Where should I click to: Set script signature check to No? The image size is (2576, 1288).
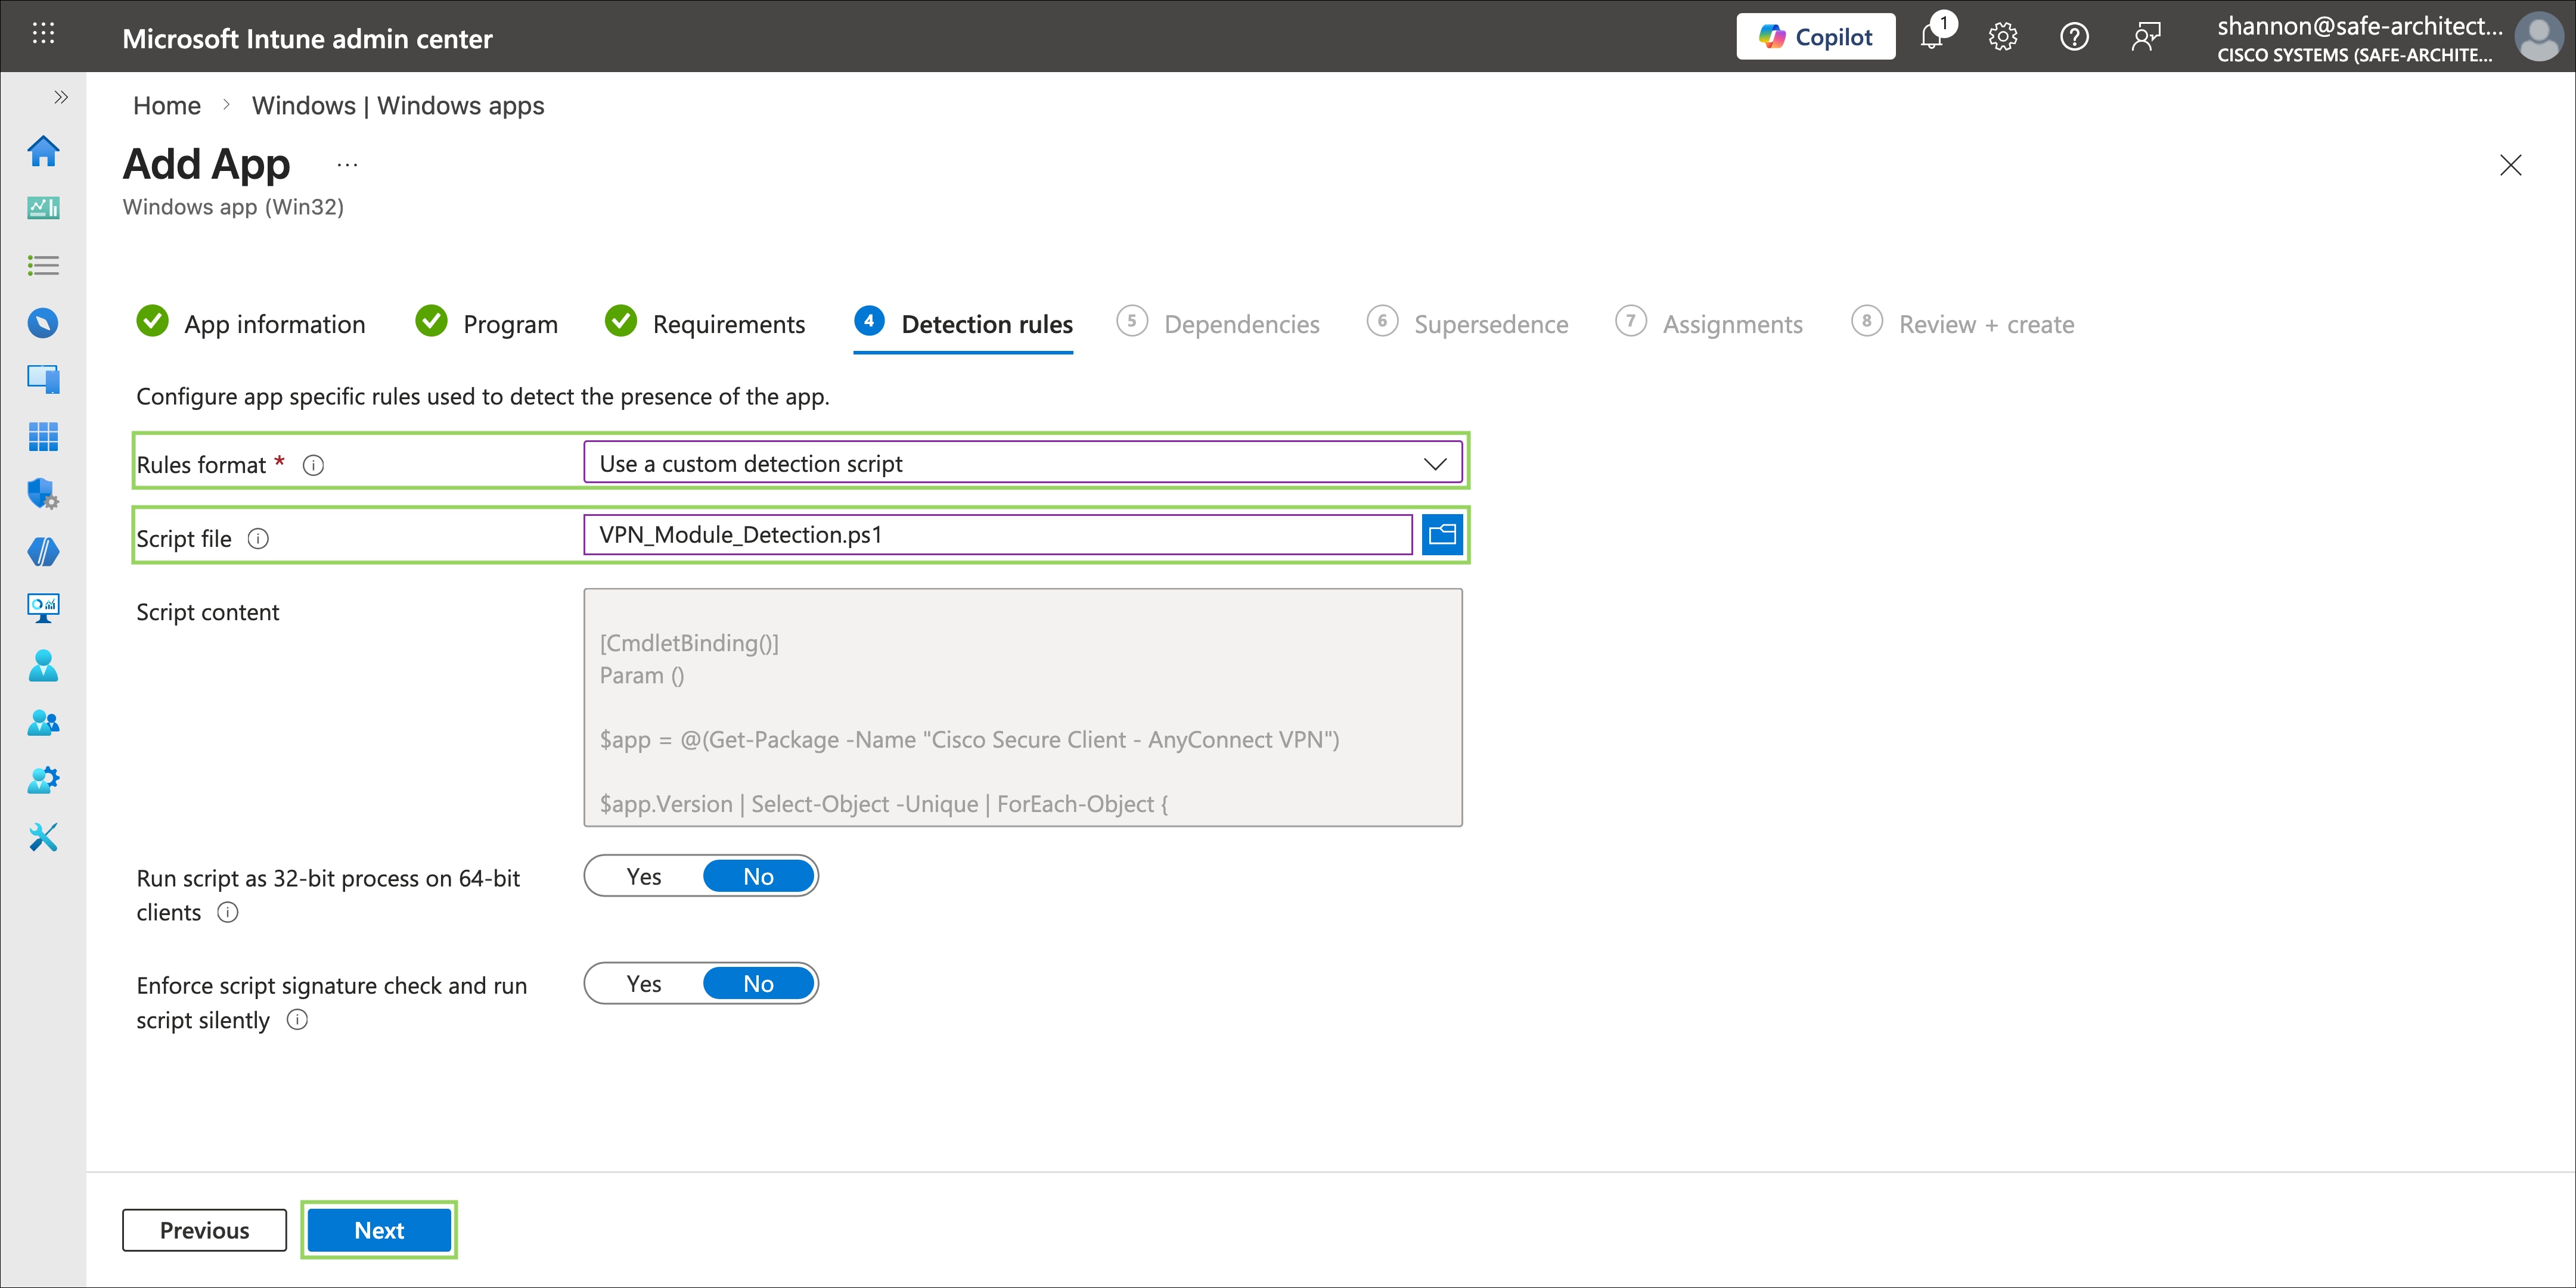click(x=758, y=984)
